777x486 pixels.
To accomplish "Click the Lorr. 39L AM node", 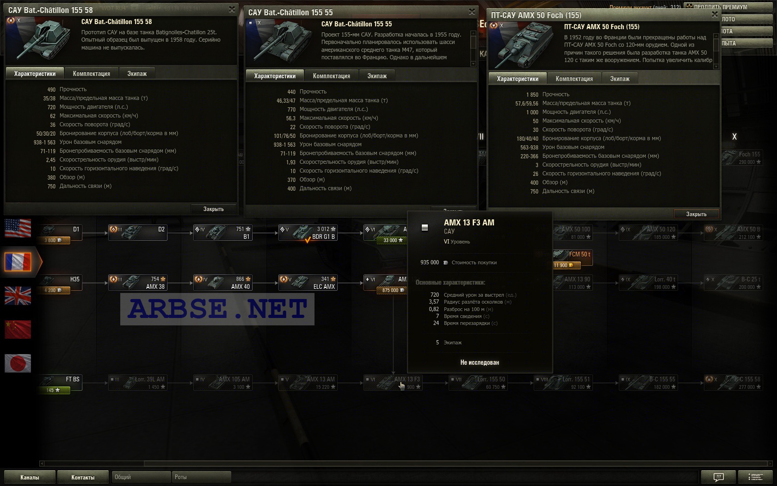I will [x=137, y=382].
